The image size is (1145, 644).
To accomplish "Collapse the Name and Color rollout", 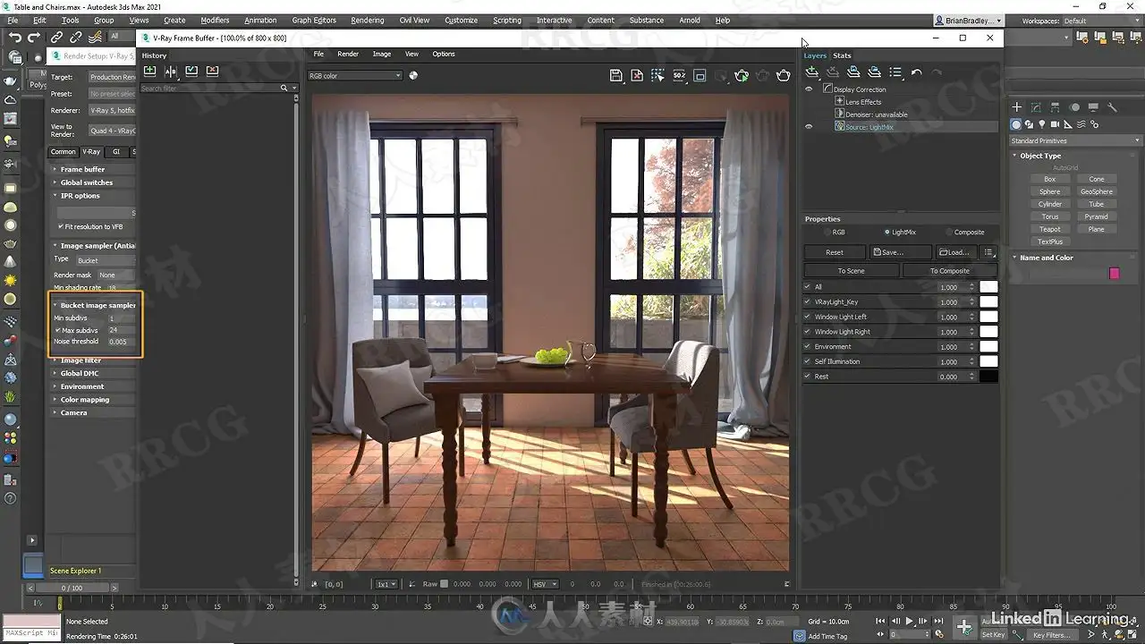I will 1046,258.
